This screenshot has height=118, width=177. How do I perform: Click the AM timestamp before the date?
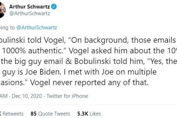click(4, 96)
